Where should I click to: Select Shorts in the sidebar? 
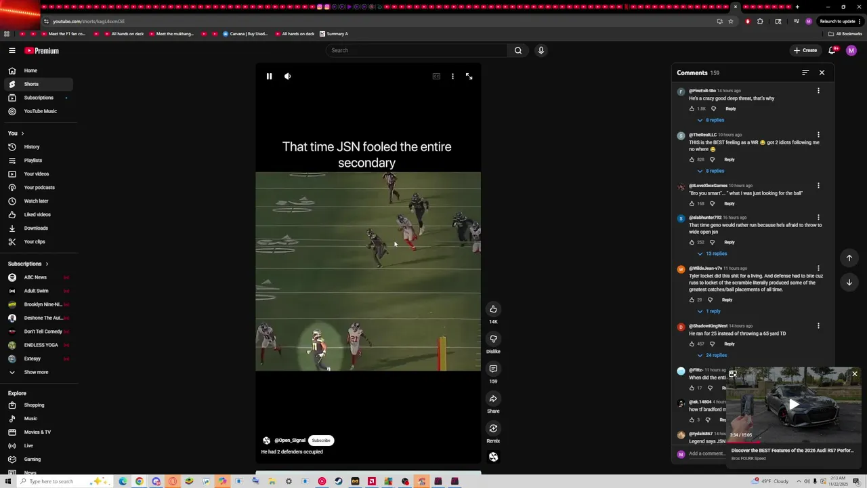[38, 84]
